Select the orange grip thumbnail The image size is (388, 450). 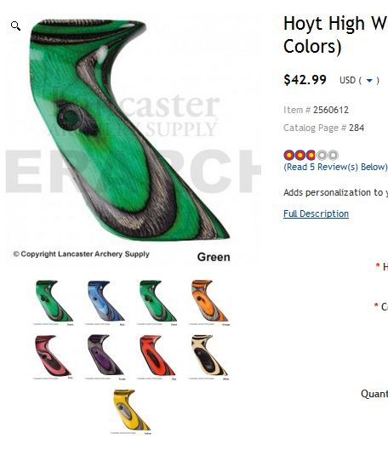pos(209,302)
